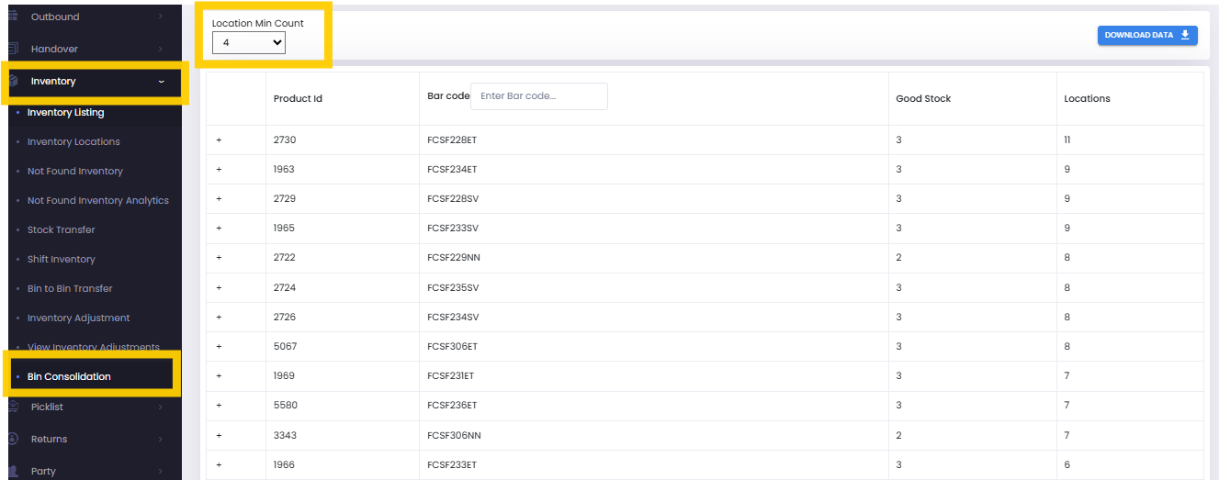Expand row for product 2722
The image size is (1219, 480).
pos(219,257)
